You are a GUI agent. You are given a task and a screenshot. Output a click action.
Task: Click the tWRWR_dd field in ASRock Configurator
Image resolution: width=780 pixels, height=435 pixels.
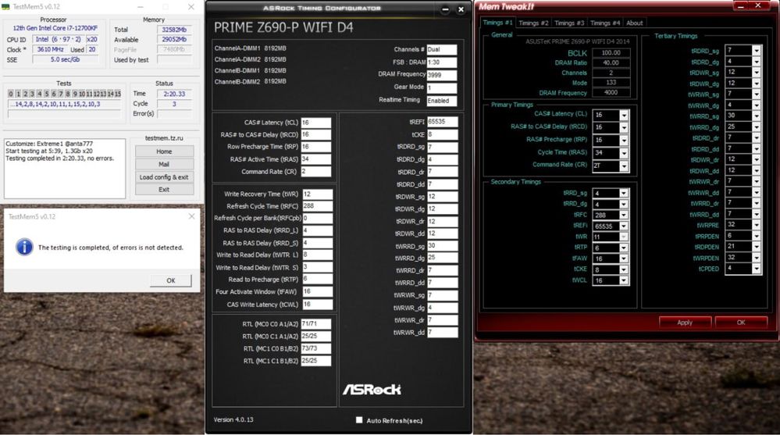click(x=442, y=333)
